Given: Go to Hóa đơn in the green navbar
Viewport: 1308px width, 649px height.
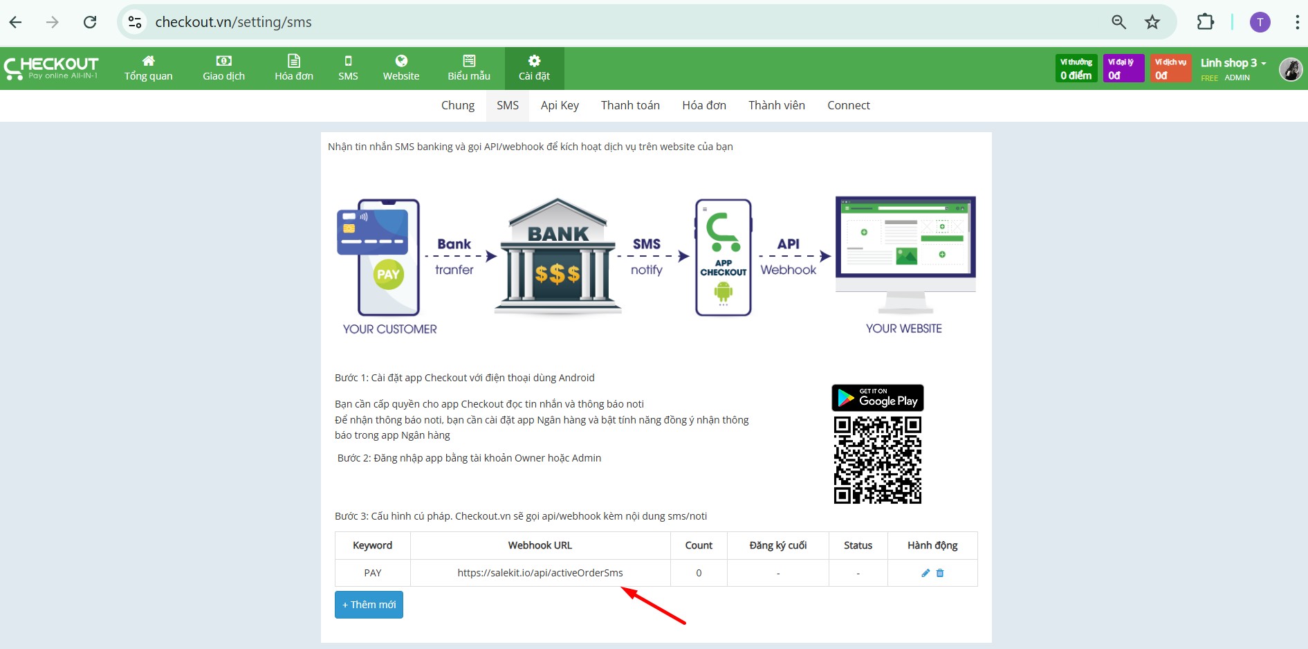Looking at the screenshot, I should tap(294, 68).
